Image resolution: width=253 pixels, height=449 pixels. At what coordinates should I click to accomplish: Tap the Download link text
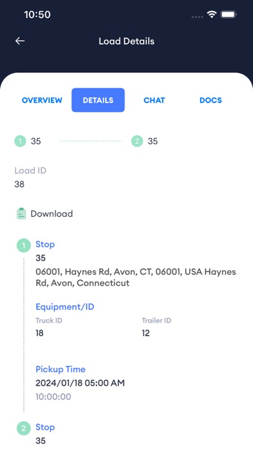[52, 214]
